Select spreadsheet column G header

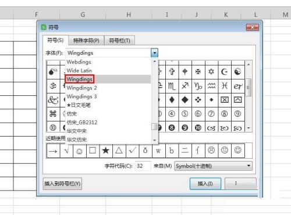tap(83, 15)
